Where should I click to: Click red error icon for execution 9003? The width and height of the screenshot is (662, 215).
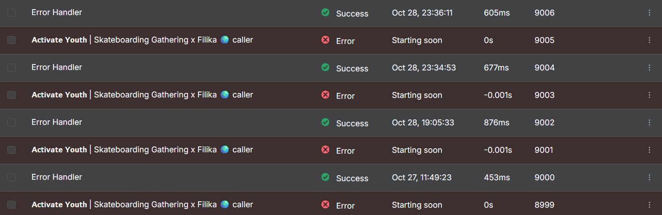click(325, 95)
